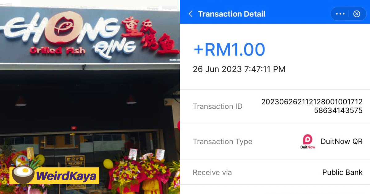
Task: Click the WeirdKaya coconut logo icon
Action: [23, 176]
